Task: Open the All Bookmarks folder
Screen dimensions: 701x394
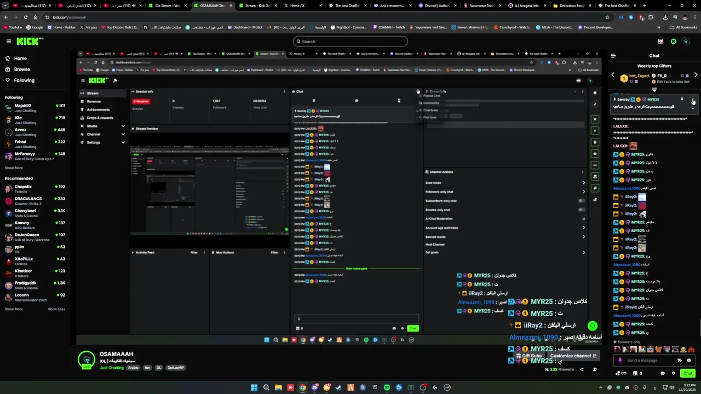Action: 683,27
